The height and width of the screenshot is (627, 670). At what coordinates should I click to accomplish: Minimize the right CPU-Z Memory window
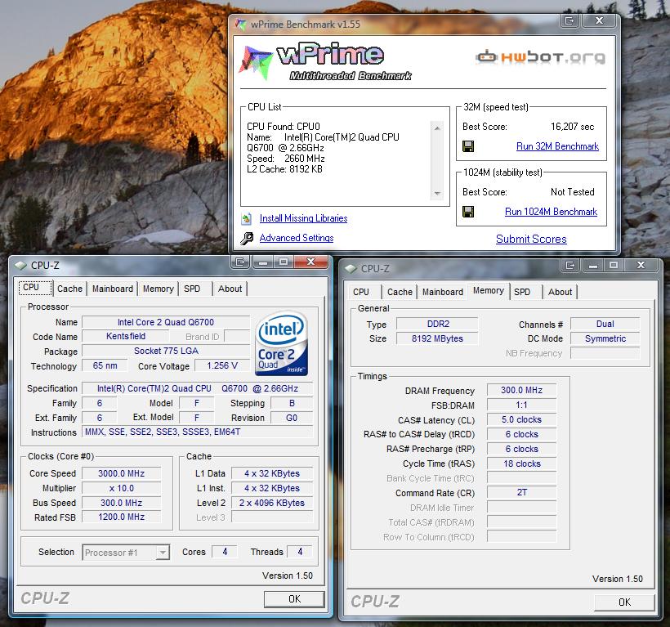(x=592, y=265)
